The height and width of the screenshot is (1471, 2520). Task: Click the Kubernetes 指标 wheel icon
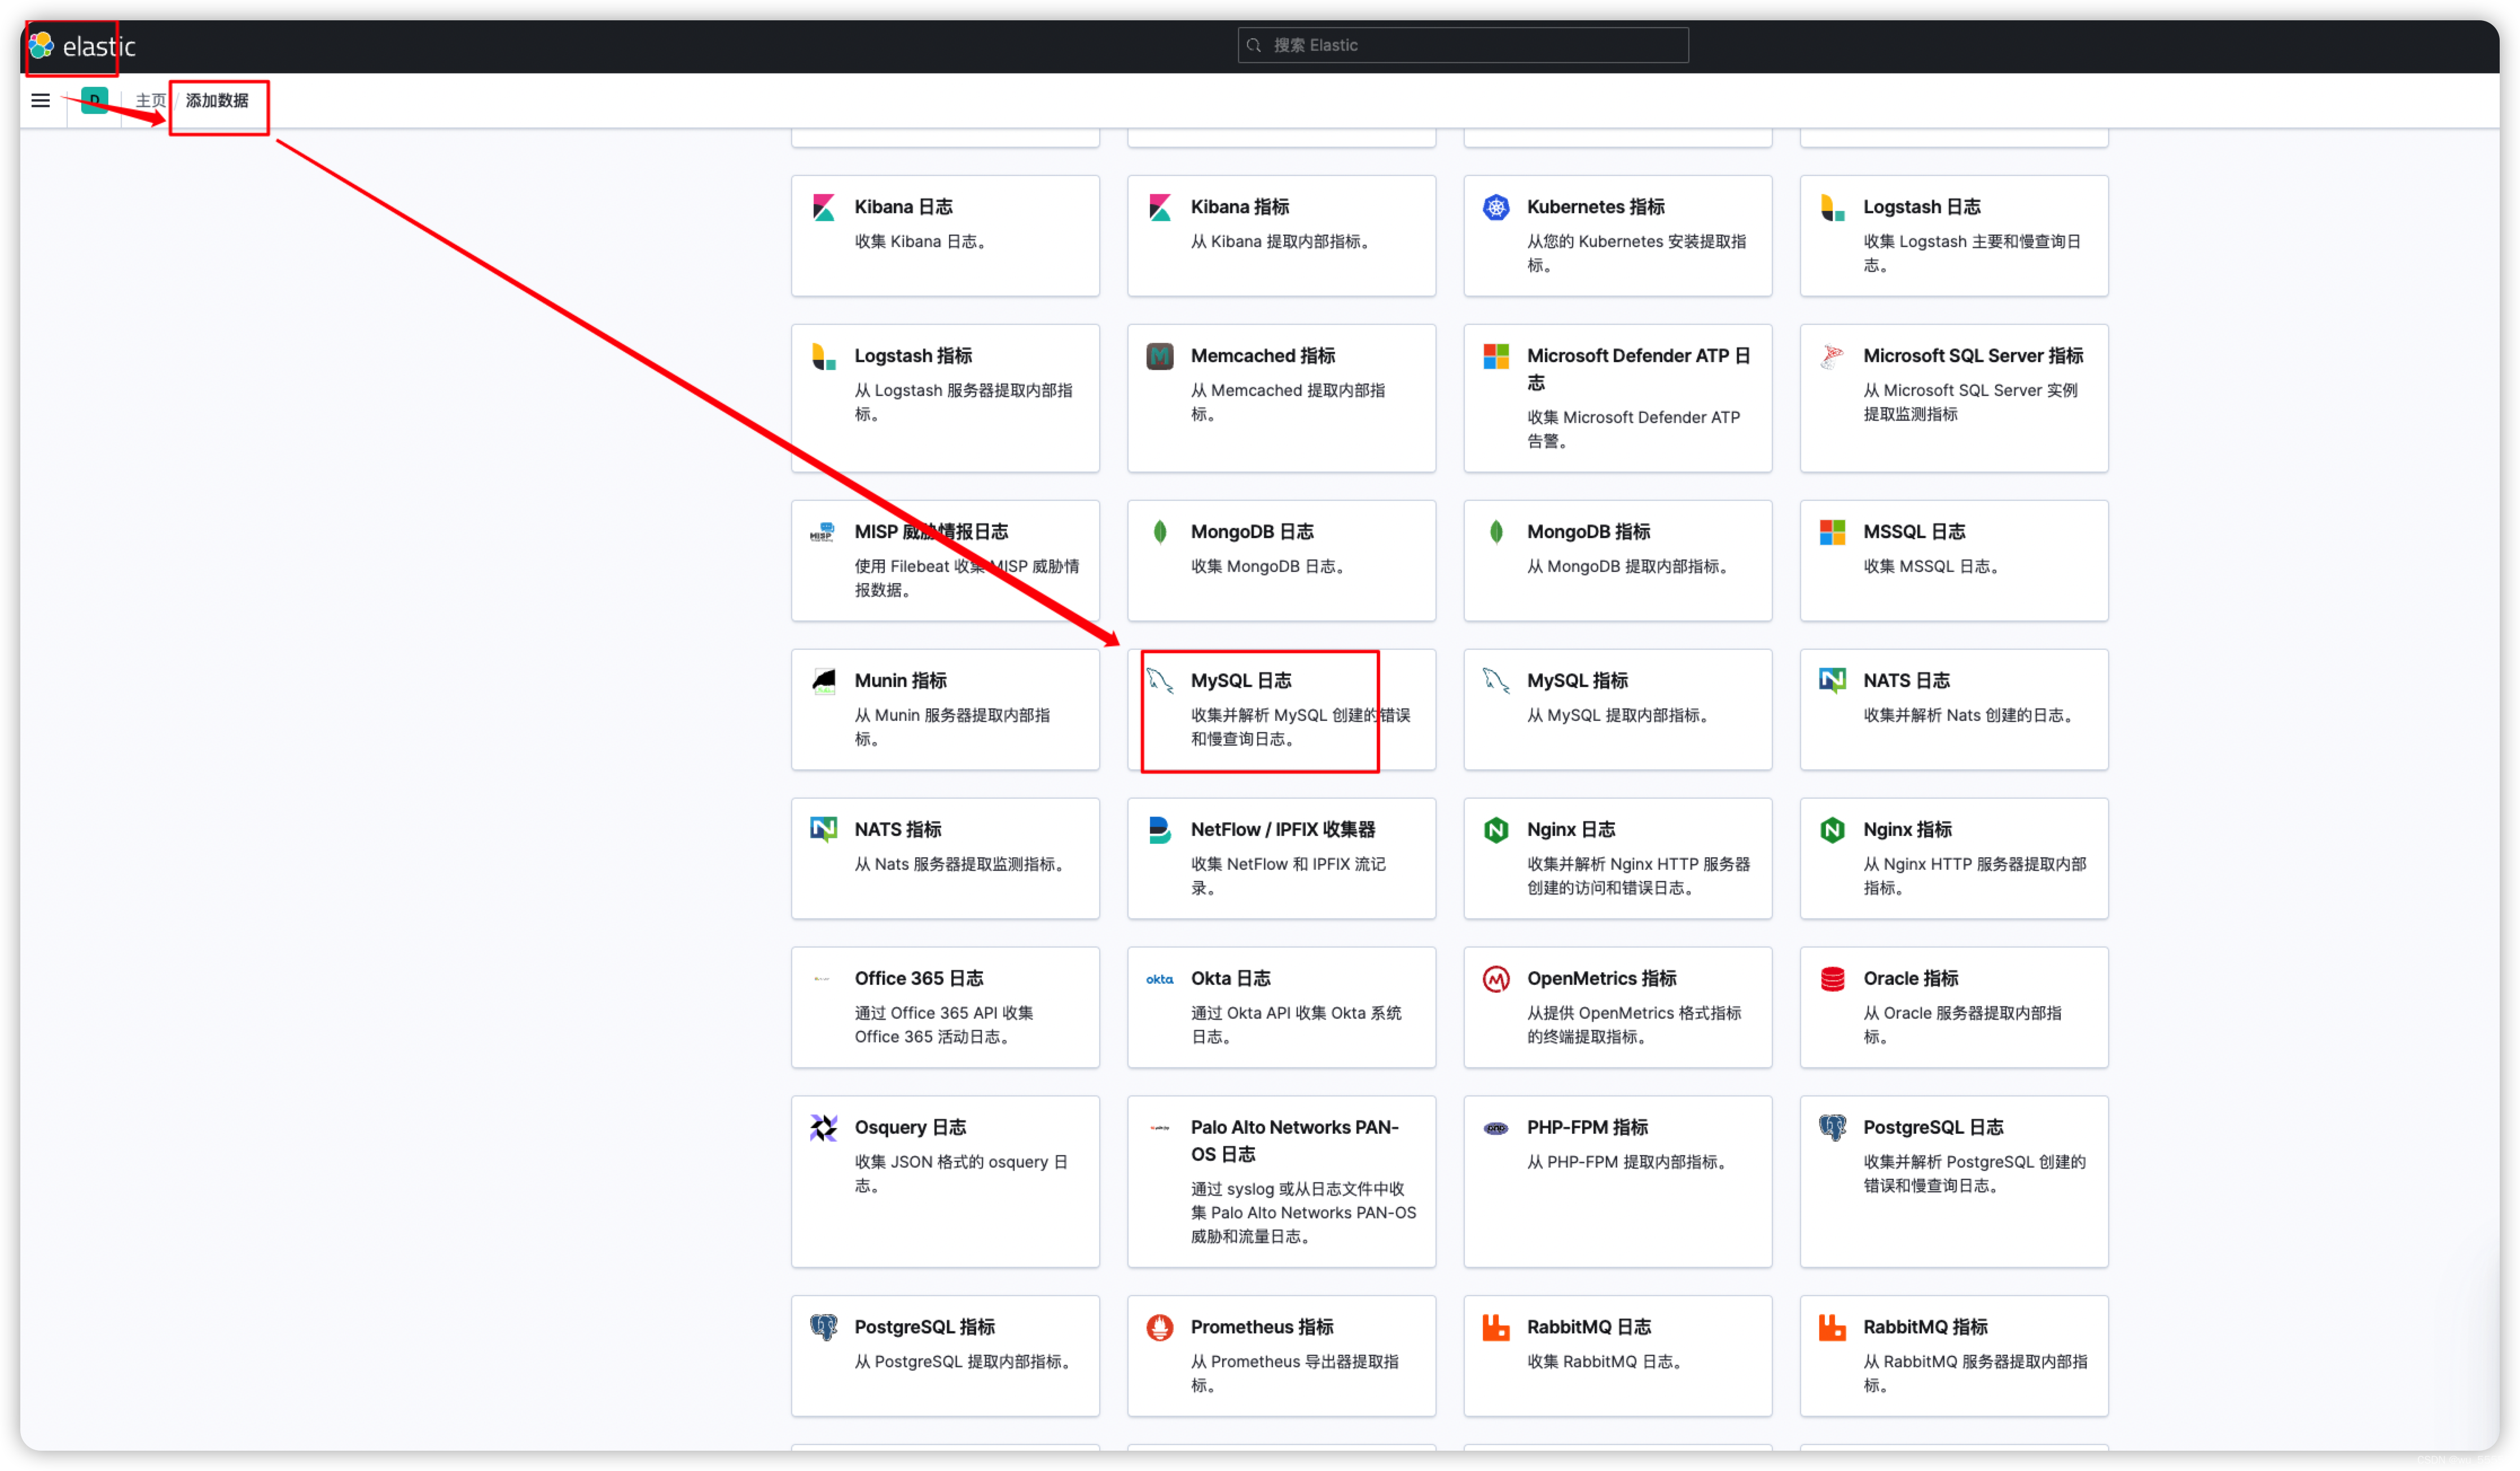coord(1495,207)
